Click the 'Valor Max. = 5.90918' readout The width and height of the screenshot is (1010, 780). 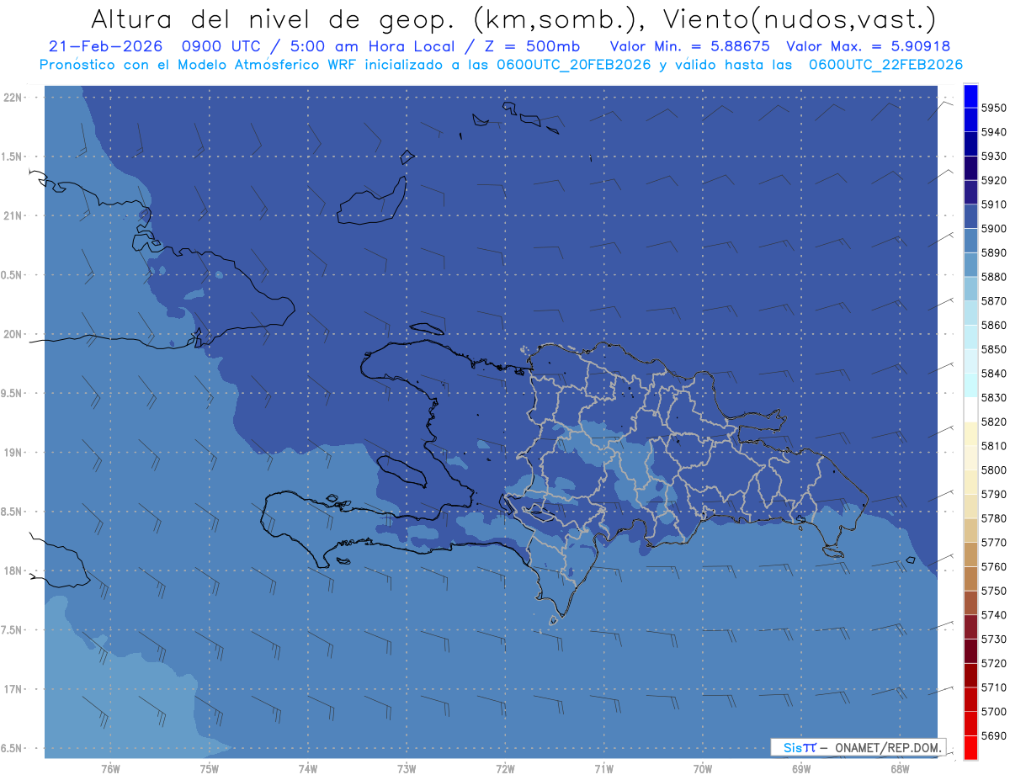click(x=868, y=46)
